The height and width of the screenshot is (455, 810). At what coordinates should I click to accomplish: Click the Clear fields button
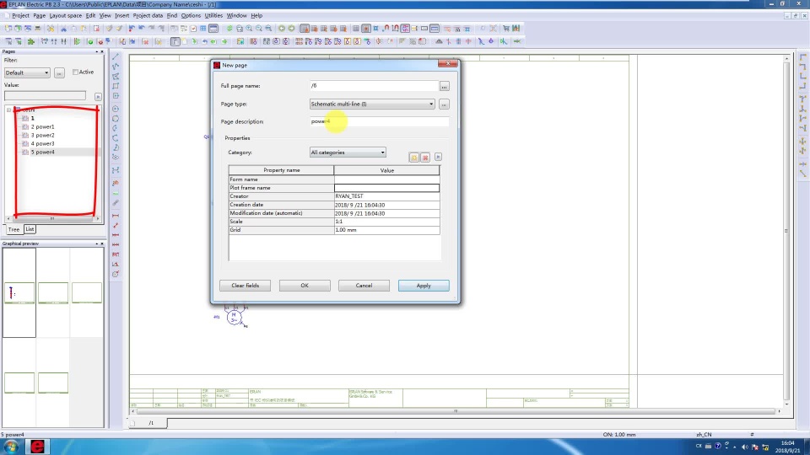pyautogui.click(x=245, y=286)
